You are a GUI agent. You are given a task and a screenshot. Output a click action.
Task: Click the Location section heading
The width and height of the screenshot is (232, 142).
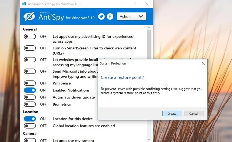click(31, 112)
